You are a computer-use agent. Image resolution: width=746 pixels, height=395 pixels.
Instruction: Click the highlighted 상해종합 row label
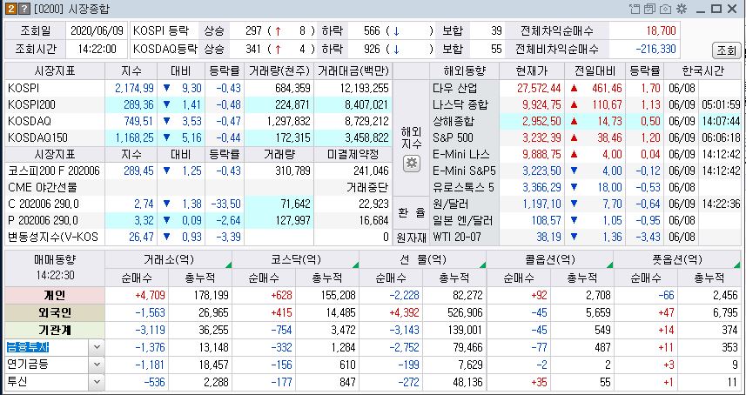pyautogui.click(x=454, y=121)
